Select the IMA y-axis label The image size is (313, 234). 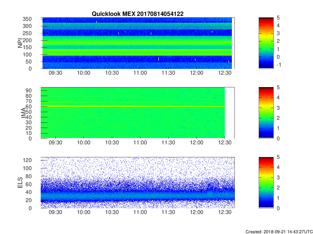(23, 113)
